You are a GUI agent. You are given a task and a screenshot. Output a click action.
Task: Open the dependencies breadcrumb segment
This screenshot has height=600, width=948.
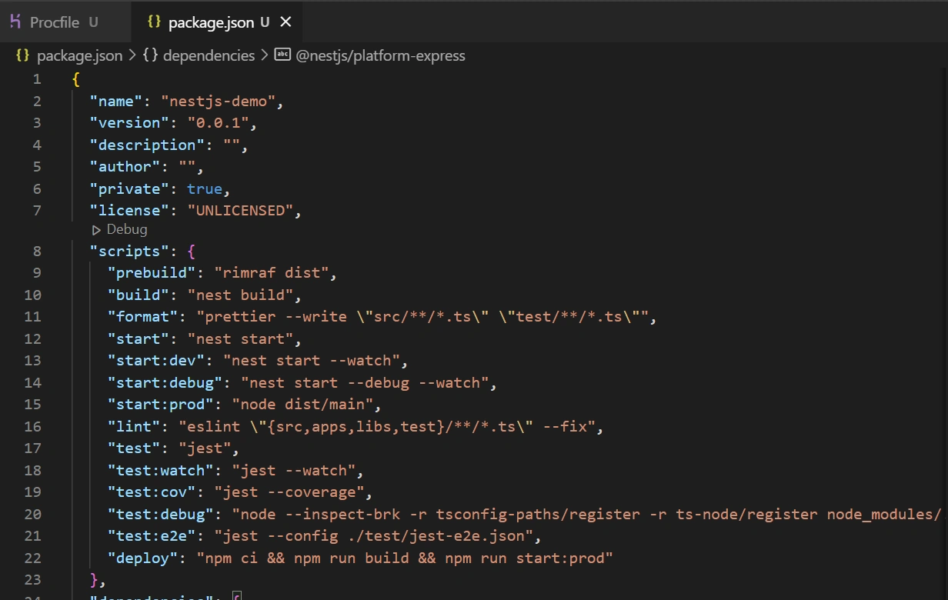[x=209, y=55]
